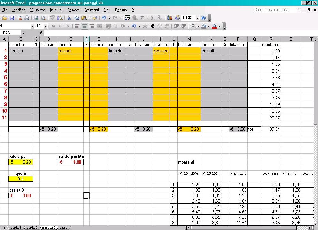Toggle bold formatting (G button)
The height and width of the screenshot is (230, 318).
(x=53, y=26)
